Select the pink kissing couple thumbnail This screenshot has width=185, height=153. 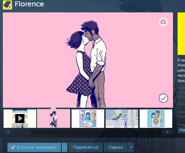54,119
